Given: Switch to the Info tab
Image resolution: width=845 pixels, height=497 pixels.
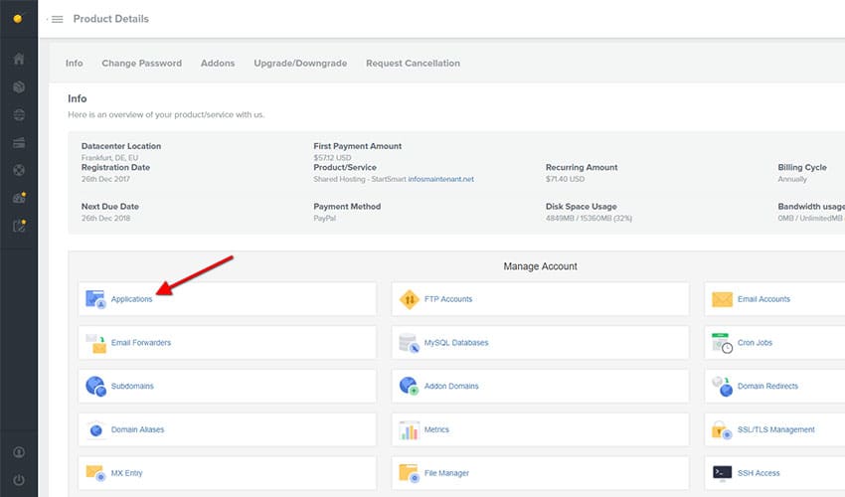Looking at the screenshot, I should [x=75, y=63].
